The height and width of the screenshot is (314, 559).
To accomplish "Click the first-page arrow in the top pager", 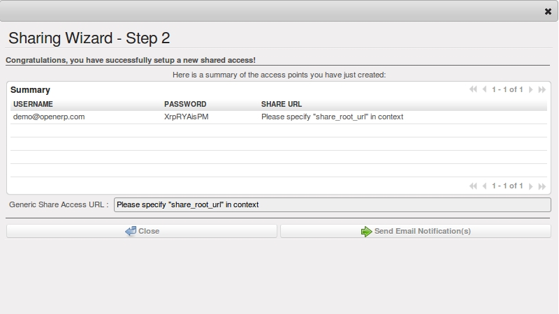I will 474,90.
